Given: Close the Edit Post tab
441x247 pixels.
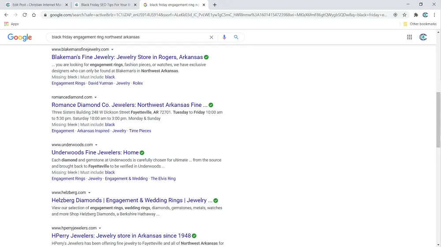Looking at the screenshot, I should pyautogui.click(x=67, y=5).
